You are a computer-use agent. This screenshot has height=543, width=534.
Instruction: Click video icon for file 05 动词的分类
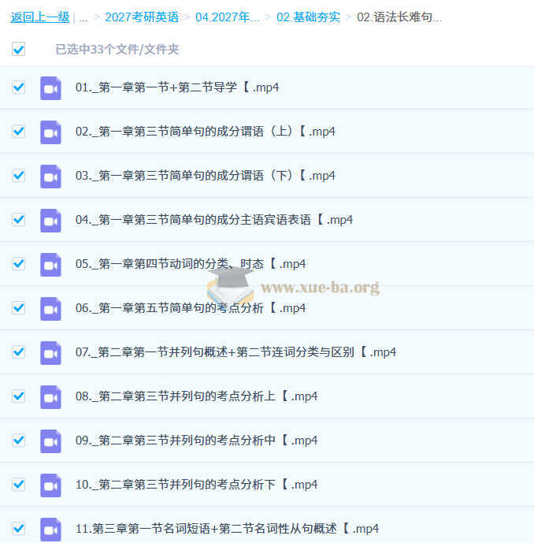tap(50, 264)
